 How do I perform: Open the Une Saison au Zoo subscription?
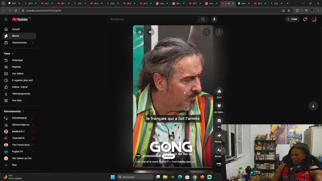(19, 158)
